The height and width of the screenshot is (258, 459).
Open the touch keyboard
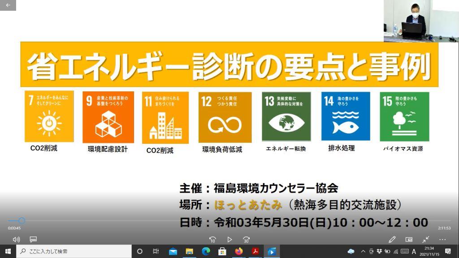pos(405,251)
